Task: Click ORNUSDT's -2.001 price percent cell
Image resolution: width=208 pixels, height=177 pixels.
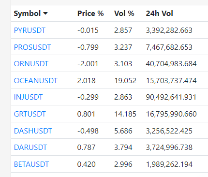Action: pos(88,64)
